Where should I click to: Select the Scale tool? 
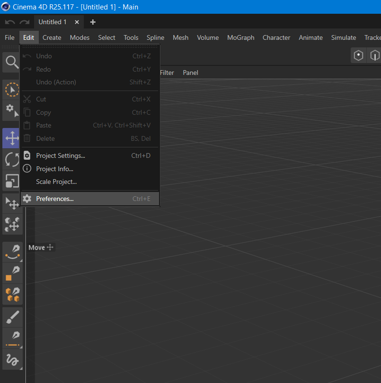(12, 181)
